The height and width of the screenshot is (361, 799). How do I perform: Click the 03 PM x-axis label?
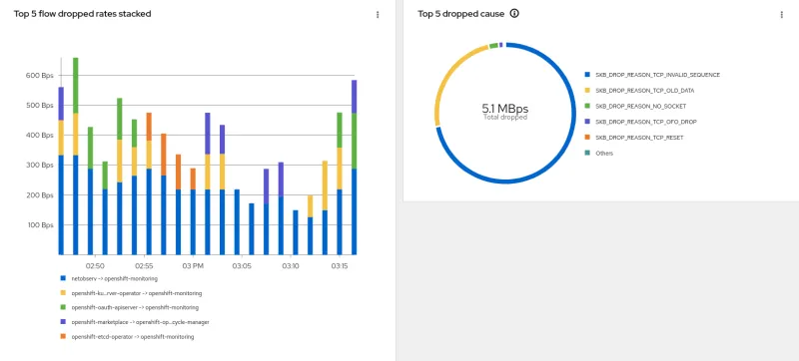(x=193, y=266)
